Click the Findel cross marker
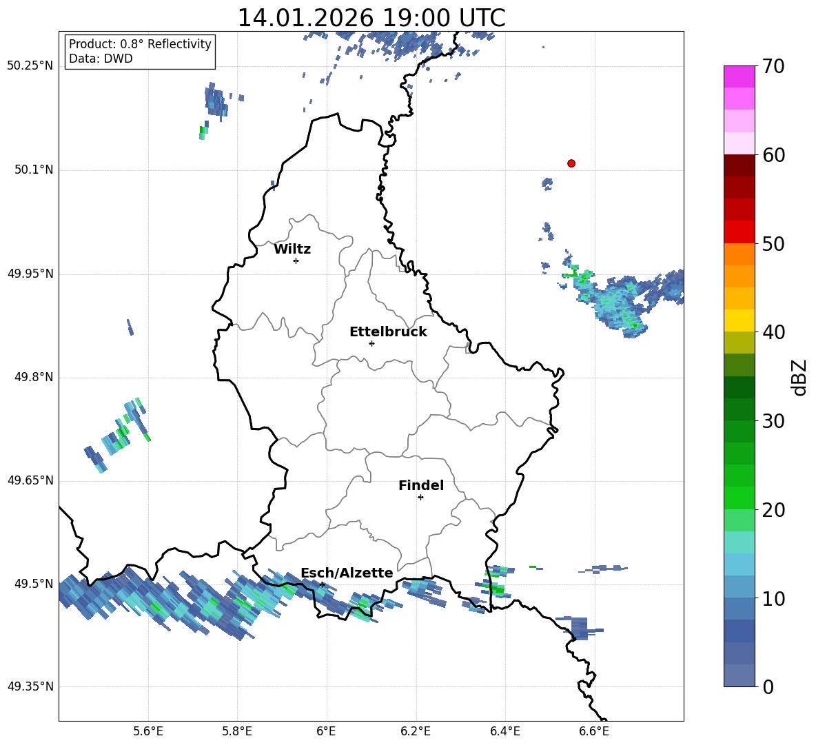Image resolution: width=816 pixels, height=745 pixels. pos(420,498)
